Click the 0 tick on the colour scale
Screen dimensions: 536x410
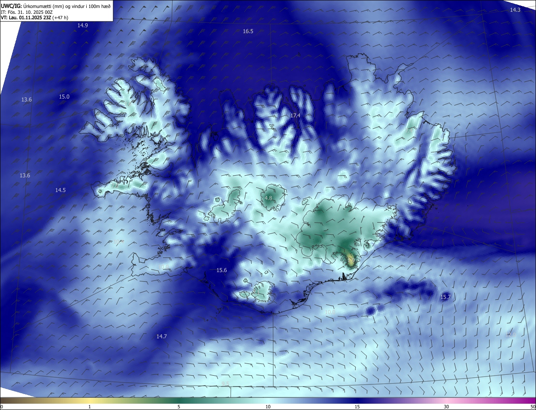[x=1, y=407]
